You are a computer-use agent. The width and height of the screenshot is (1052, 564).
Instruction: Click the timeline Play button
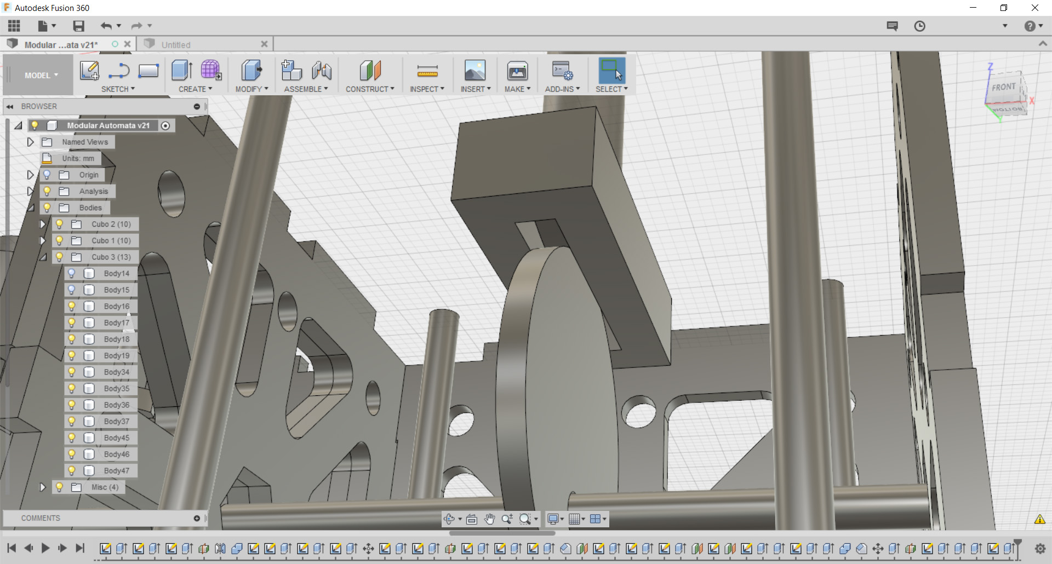click(45, 548)
